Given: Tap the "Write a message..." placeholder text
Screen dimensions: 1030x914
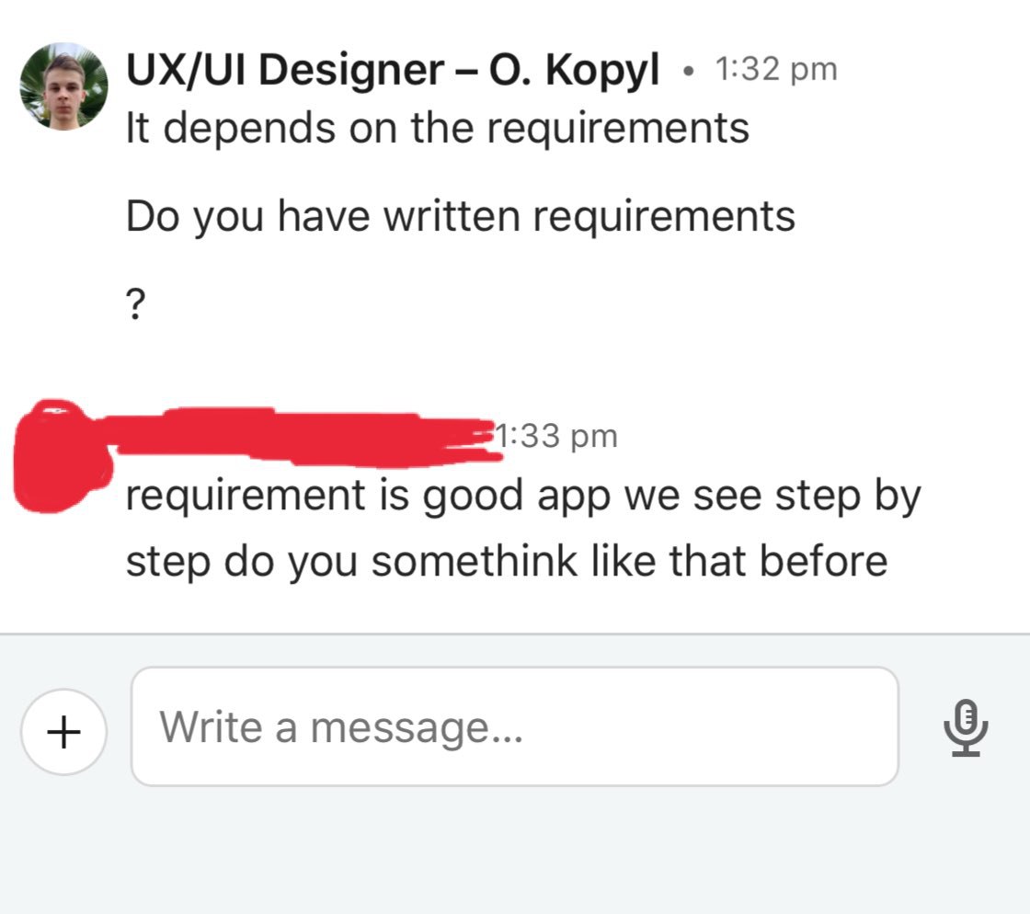Looking at the screenshot, I should point(341,727).
